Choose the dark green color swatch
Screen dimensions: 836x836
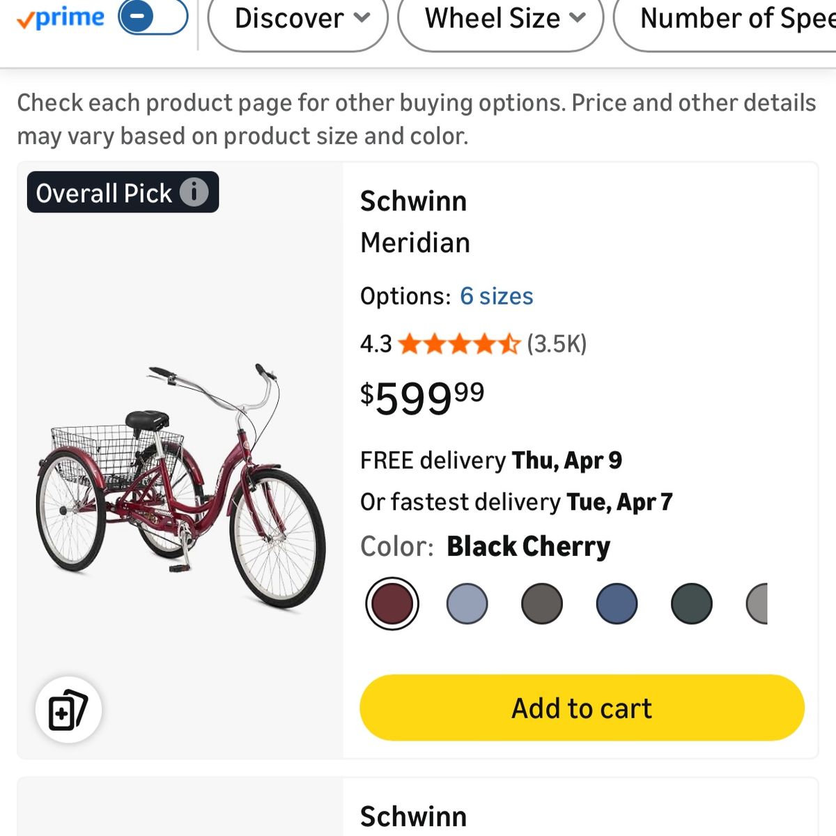pyautogui.click(x=692, y=603)
